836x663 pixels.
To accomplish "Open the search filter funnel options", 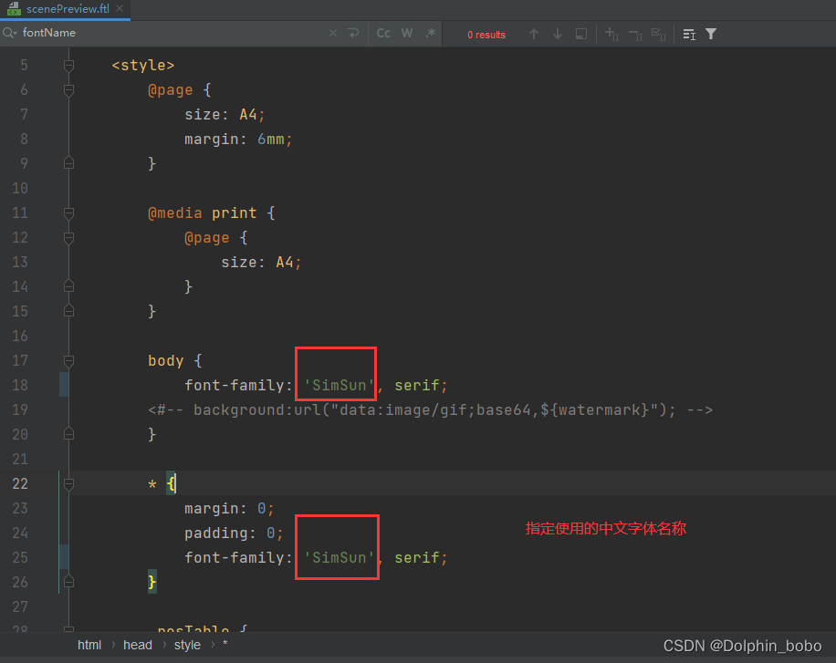I will [711, 34].
